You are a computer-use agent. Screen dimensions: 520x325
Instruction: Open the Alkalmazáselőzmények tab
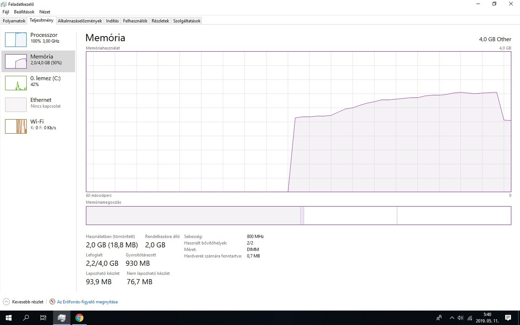click(80, 21)
